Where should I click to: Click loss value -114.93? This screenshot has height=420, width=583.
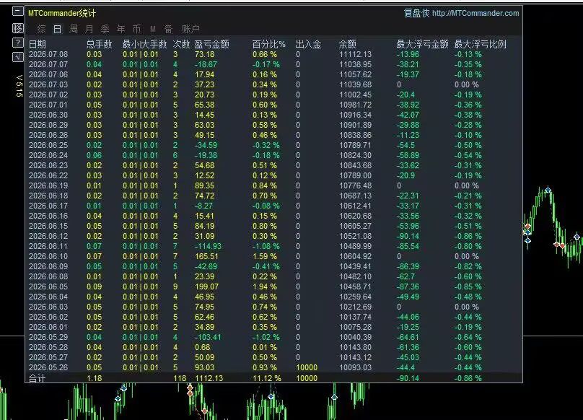click(x=209, y=246)
